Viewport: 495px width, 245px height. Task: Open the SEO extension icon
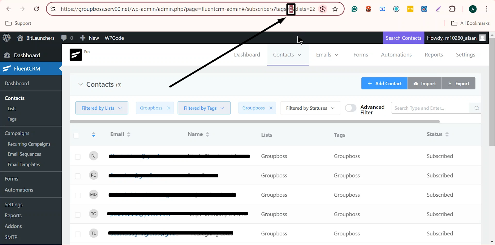click(x=368, y=9)
